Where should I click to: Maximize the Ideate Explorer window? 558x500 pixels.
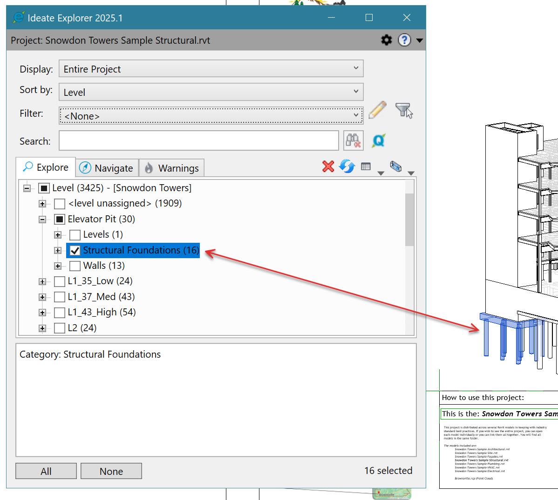(x=369, y=17)
